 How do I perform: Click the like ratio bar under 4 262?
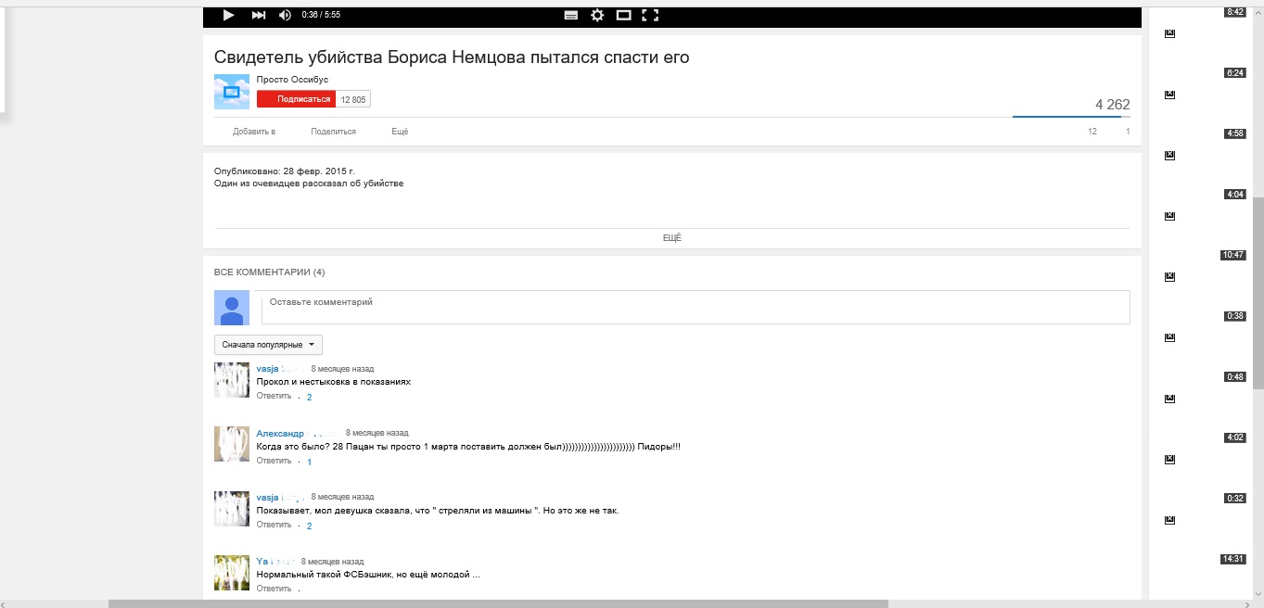(1071, 117)
